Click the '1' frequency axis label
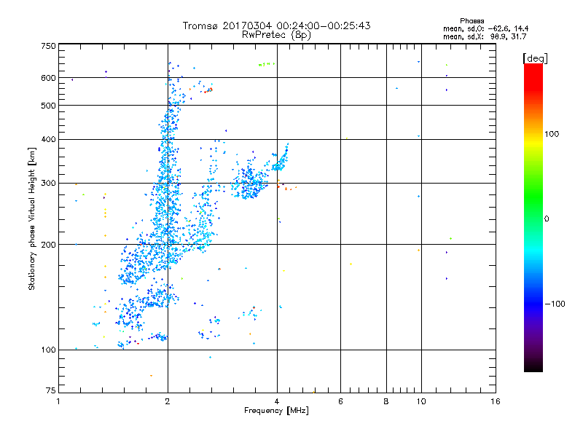The height and width of the screenshot is (437, 583). (58, 402)
